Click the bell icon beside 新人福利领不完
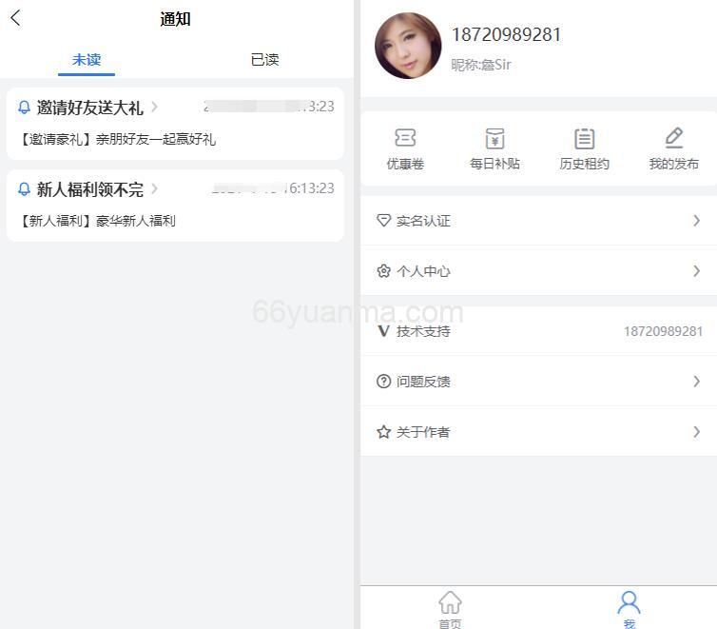The image size is (717, 629). click(x=24, y=189)
